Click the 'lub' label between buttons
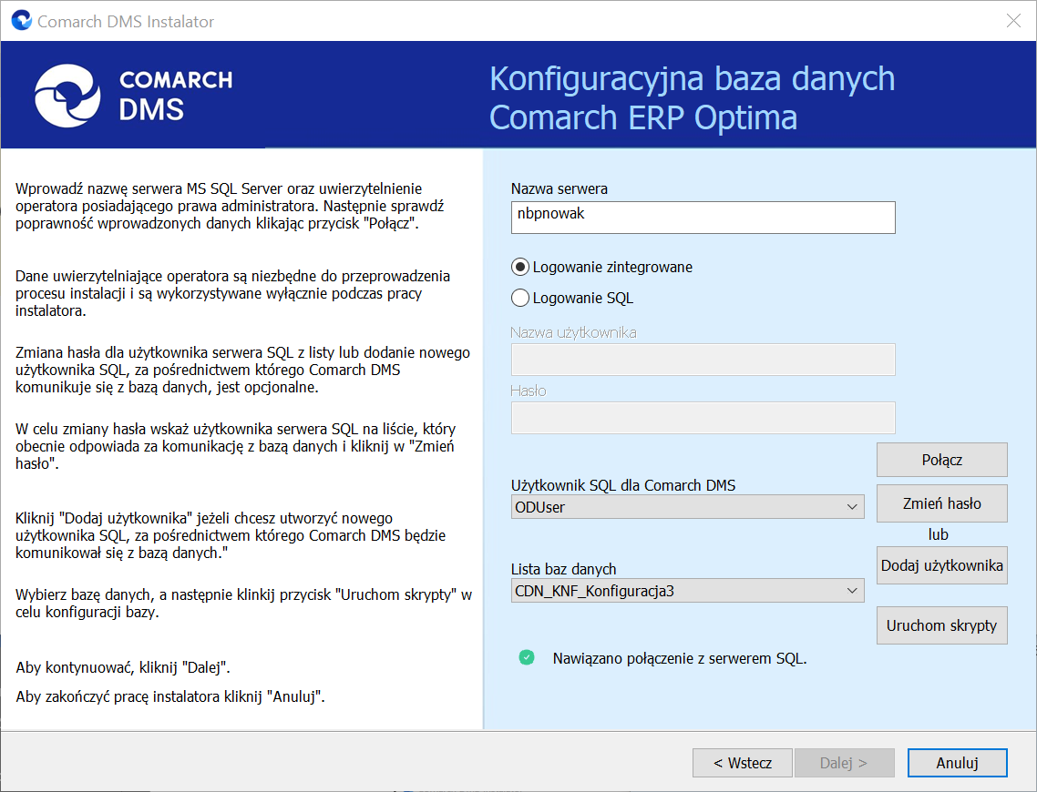 (938, 533)
